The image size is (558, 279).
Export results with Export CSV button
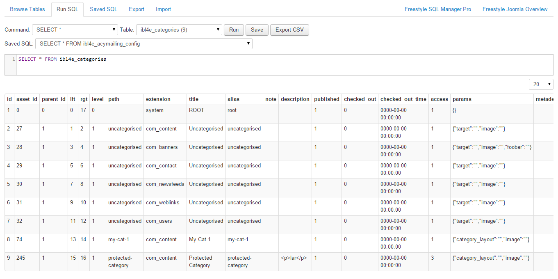tap(289, 30)
